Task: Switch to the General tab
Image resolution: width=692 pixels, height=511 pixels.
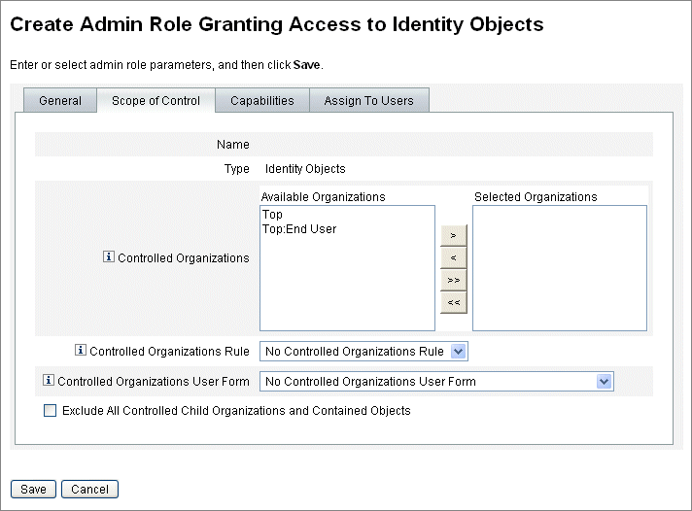Action: click(x=60, y=101)
